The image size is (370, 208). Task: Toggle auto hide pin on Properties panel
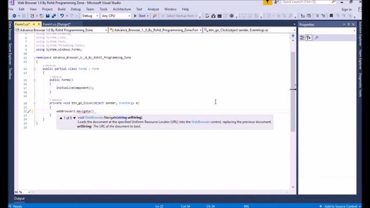349,24
